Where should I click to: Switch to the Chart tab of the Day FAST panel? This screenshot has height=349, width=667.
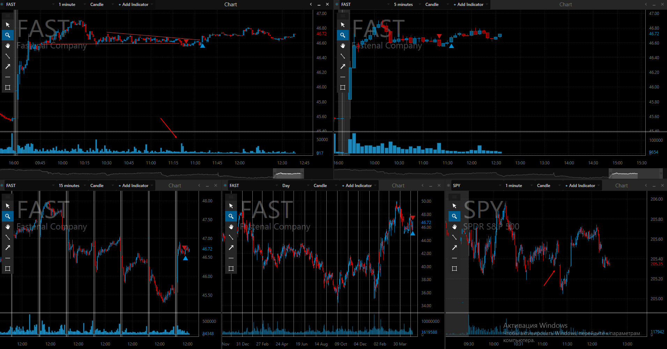pyautogui.click(x=398, y=186)
